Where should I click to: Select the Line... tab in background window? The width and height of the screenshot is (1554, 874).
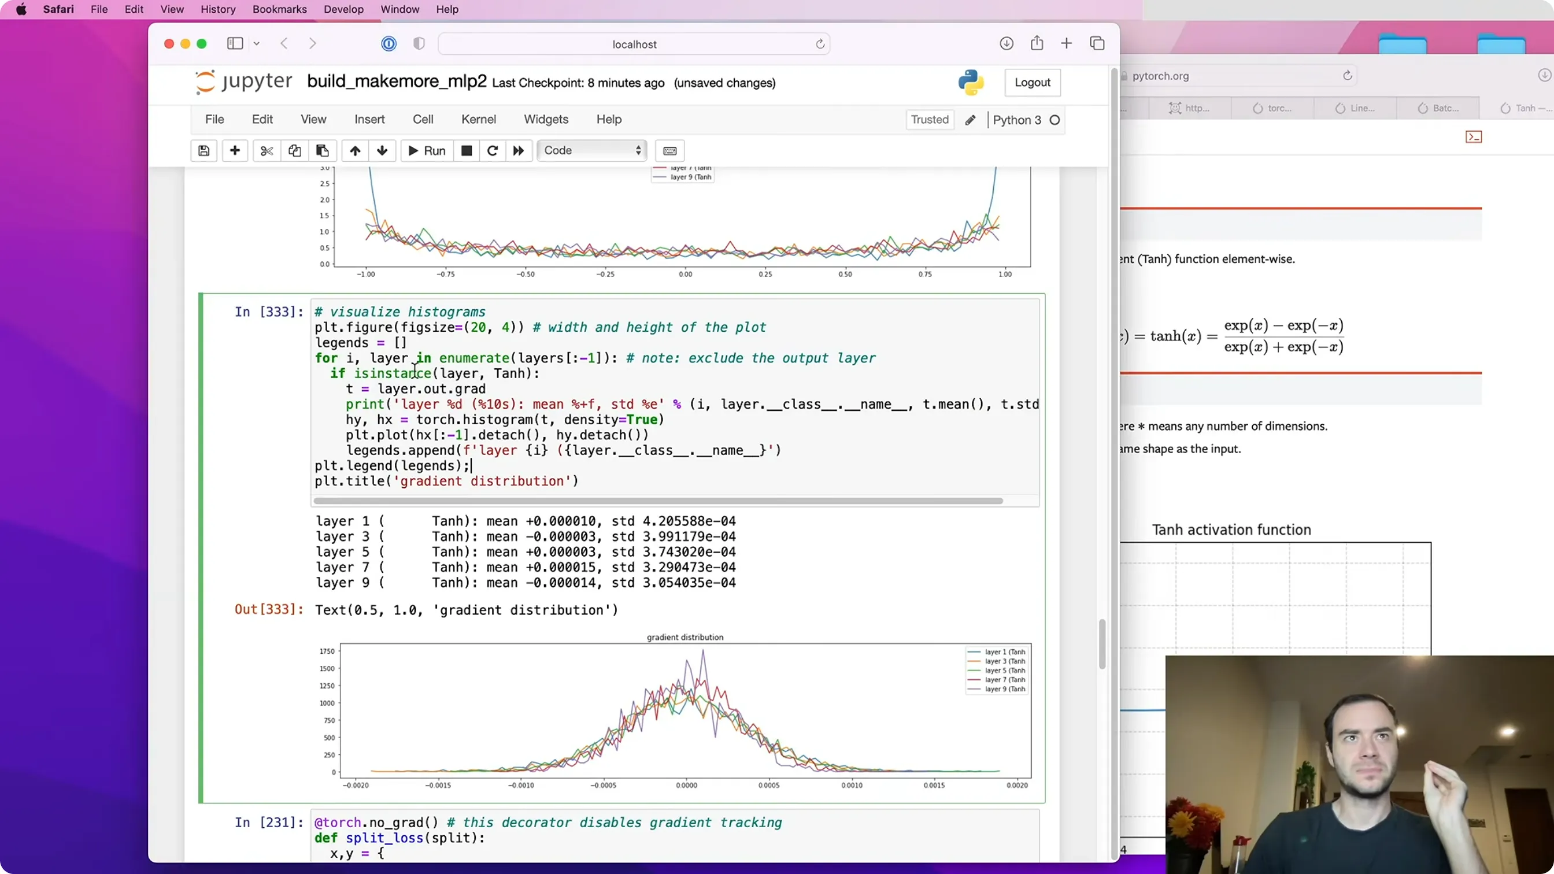click(x=1356, y=108)
